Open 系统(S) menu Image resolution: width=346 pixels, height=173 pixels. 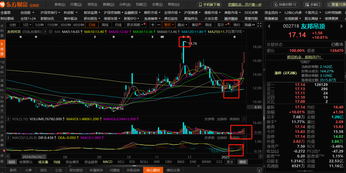coord(60,5)
